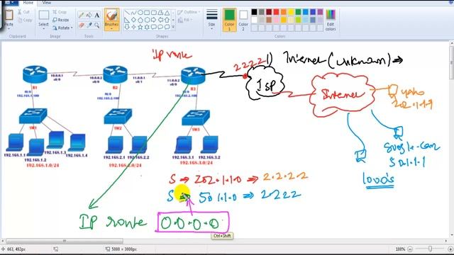Open the shape Fill dropdown
This screenshot has width=454, height=255.
pyautogui.click(x=184, y=20)
